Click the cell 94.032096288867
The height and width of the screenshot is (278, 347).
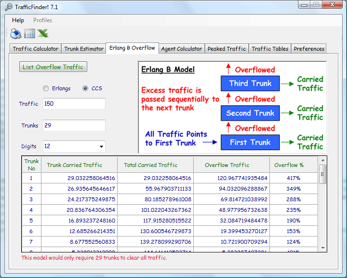coord(231,189)
